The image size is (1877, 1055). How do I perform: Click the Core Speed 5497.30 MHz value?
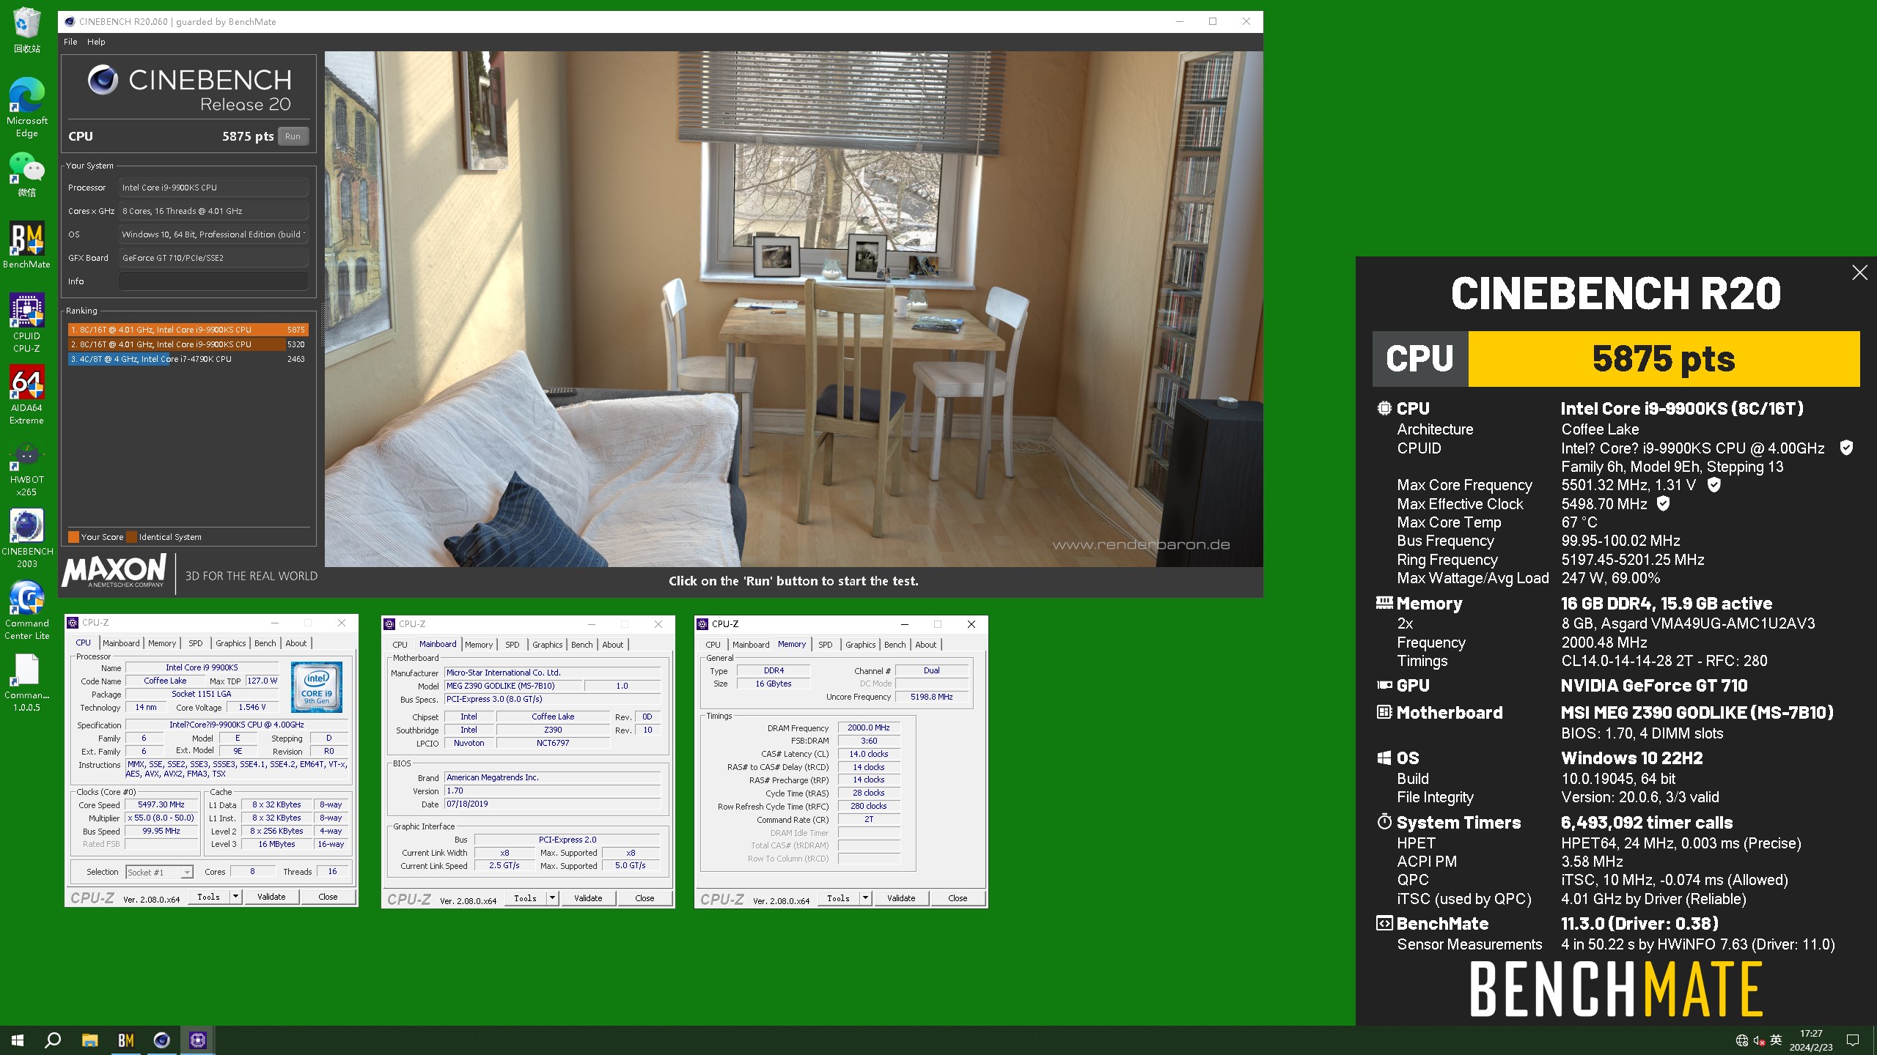[x=161, y=804]
